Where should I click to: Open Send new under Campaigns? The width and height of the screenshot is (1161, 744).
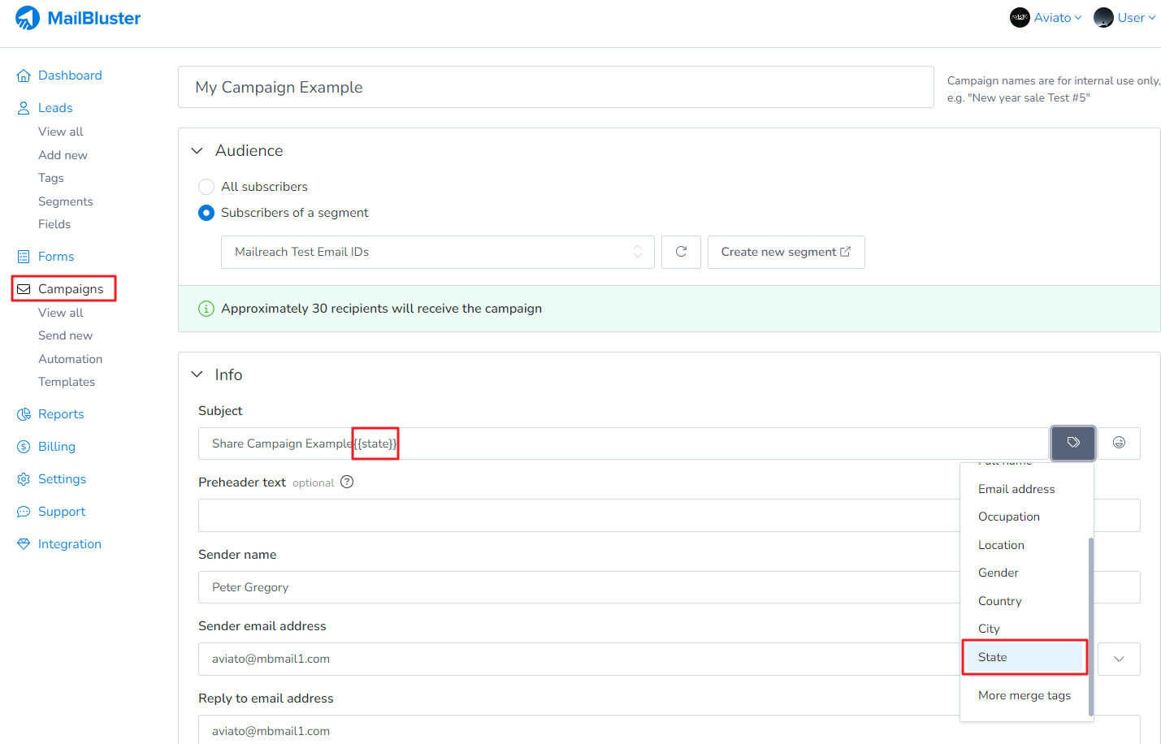click(65, 335)
